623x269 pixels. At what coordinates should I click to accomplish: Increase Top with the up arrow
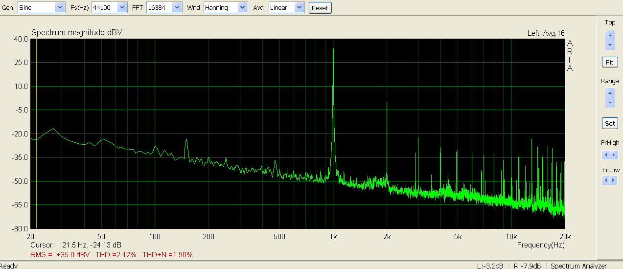[x=610, y=35]
